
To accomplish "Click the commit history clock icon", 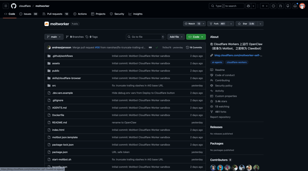I will (x=188, y=47).
